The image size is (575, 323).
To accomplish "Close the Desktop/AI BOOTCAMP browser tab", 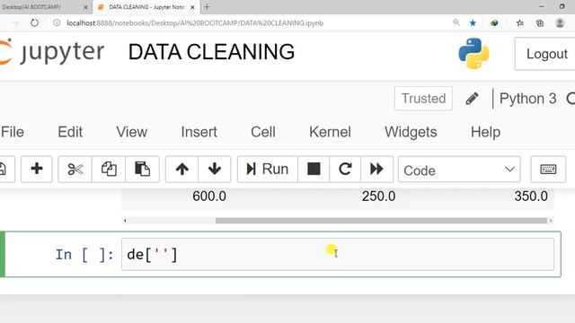I will pyautogui.click(x=86, y=7).
